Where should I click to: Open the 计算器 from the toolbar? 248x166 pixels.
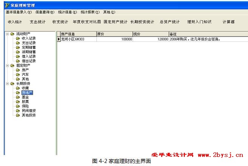click(x=228, y=22)
